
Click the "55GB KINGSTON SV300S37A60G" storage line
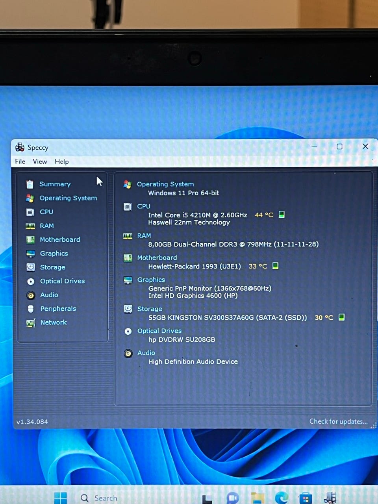(x=228, y=317)
